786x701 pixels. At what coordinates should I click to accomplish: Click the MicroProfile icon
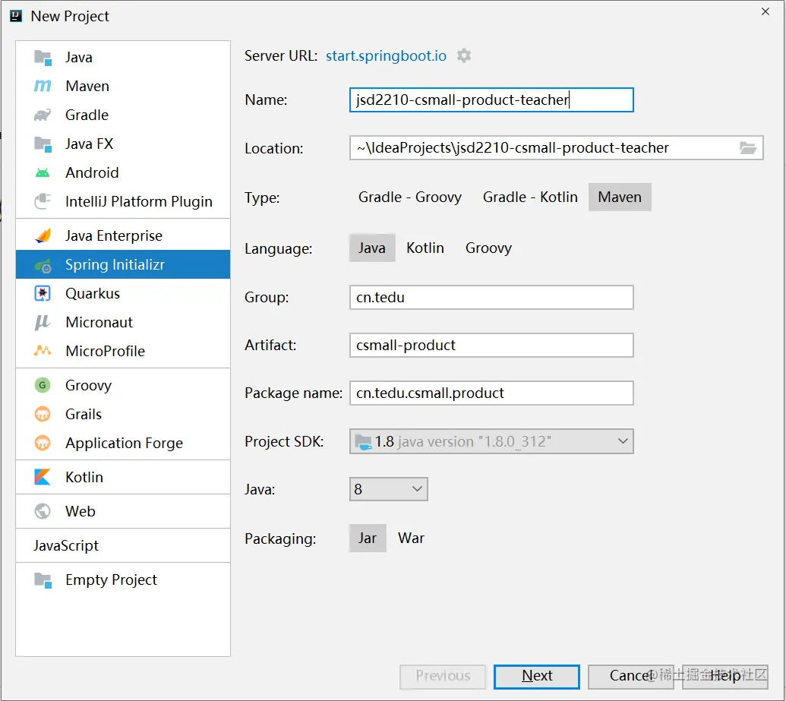pos(43,351)
